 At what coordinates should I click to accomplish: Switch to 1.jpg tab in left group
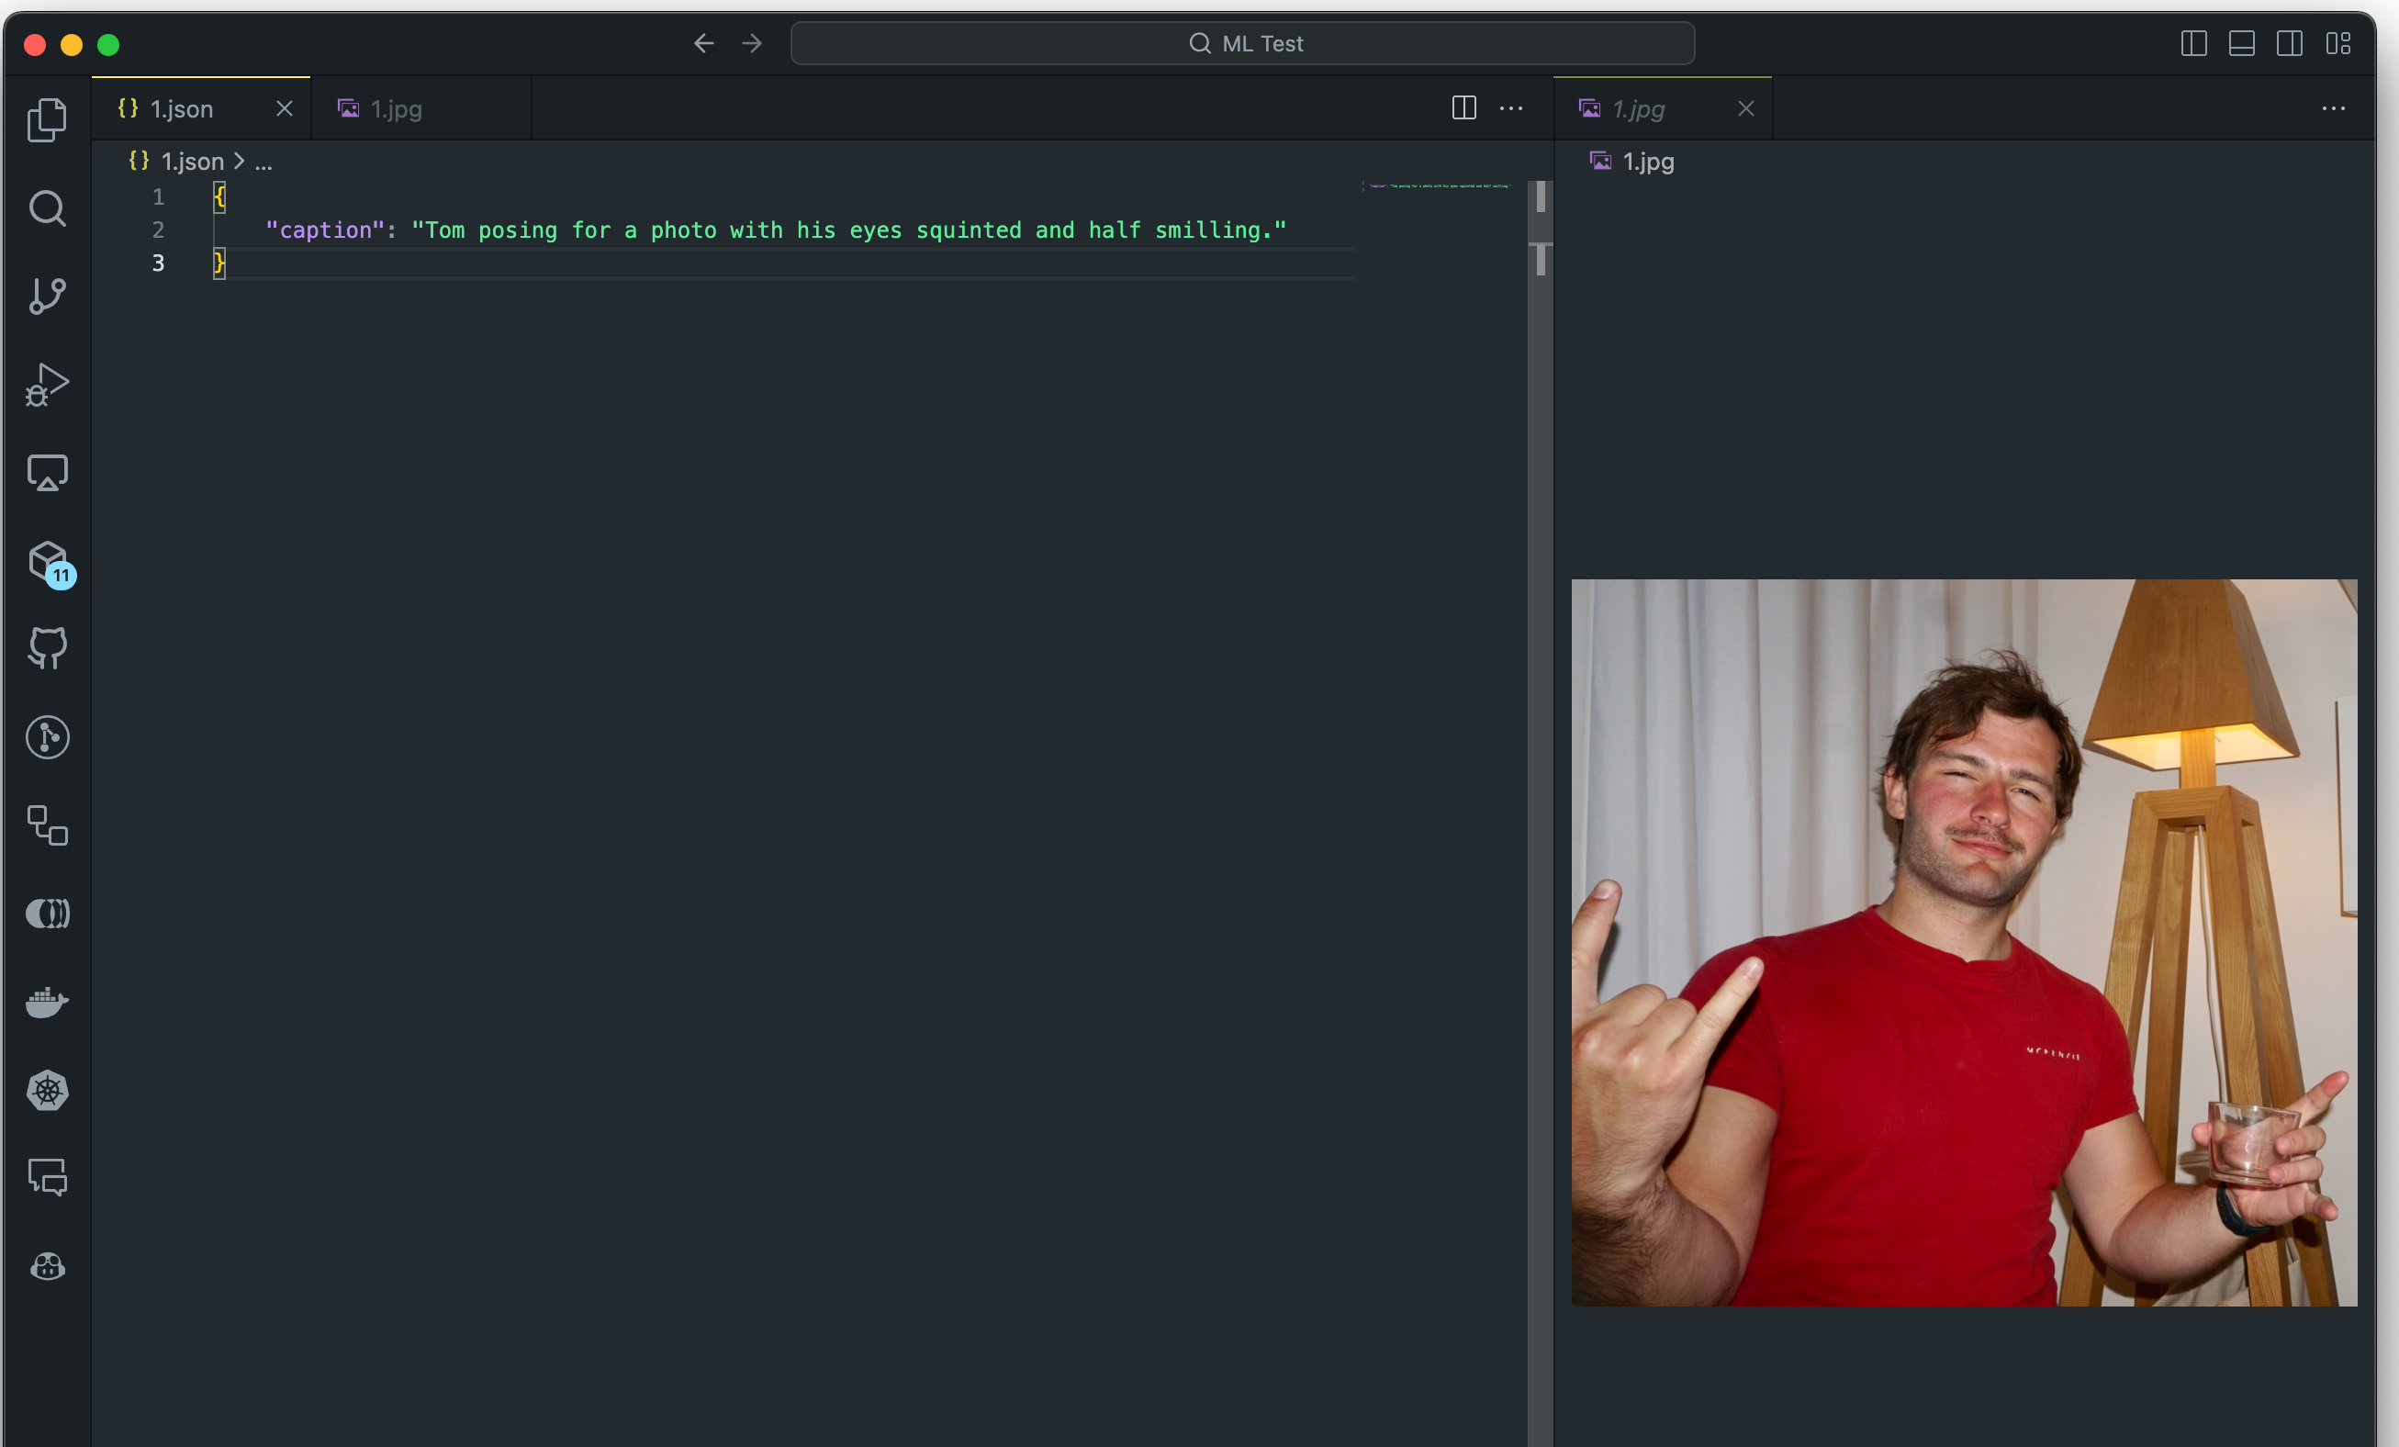click(397, 109)
